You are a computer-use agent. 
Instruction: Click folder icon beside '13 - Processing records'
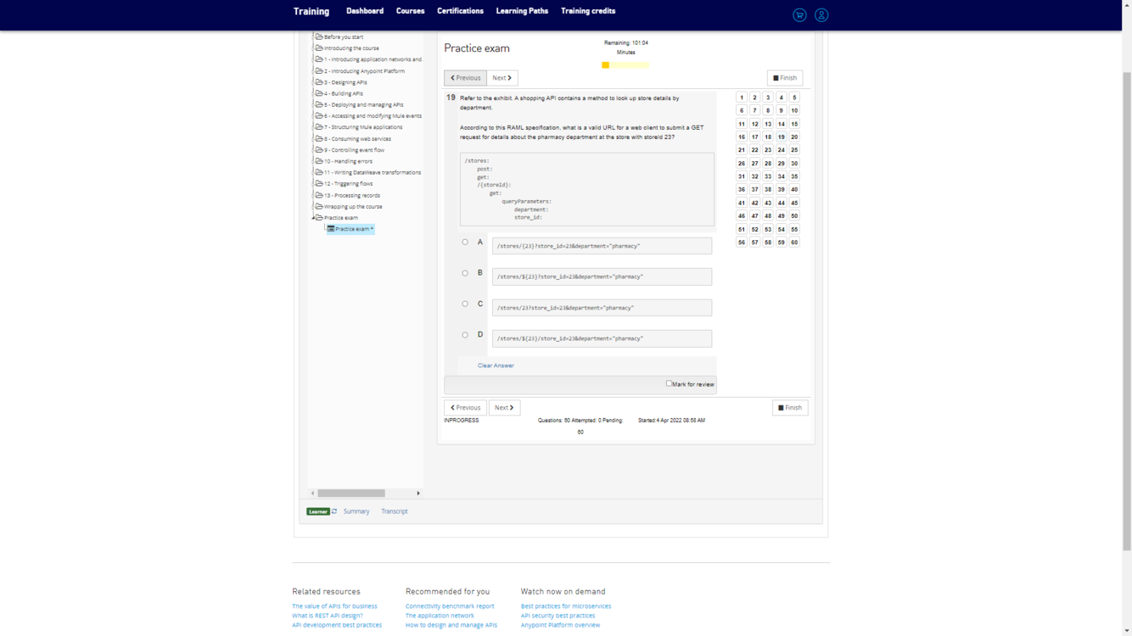click(x=319, y=195)
